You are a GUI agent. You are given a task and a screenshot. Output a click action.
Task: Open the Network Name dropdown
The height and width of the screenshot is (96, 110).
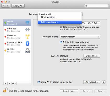click(x=80, y=37)
